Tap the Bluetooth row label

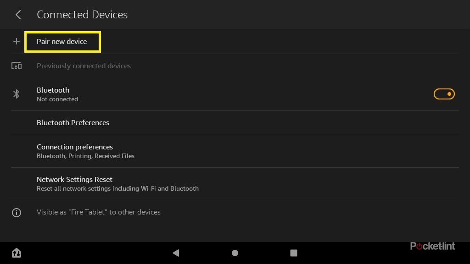point(53,90)
